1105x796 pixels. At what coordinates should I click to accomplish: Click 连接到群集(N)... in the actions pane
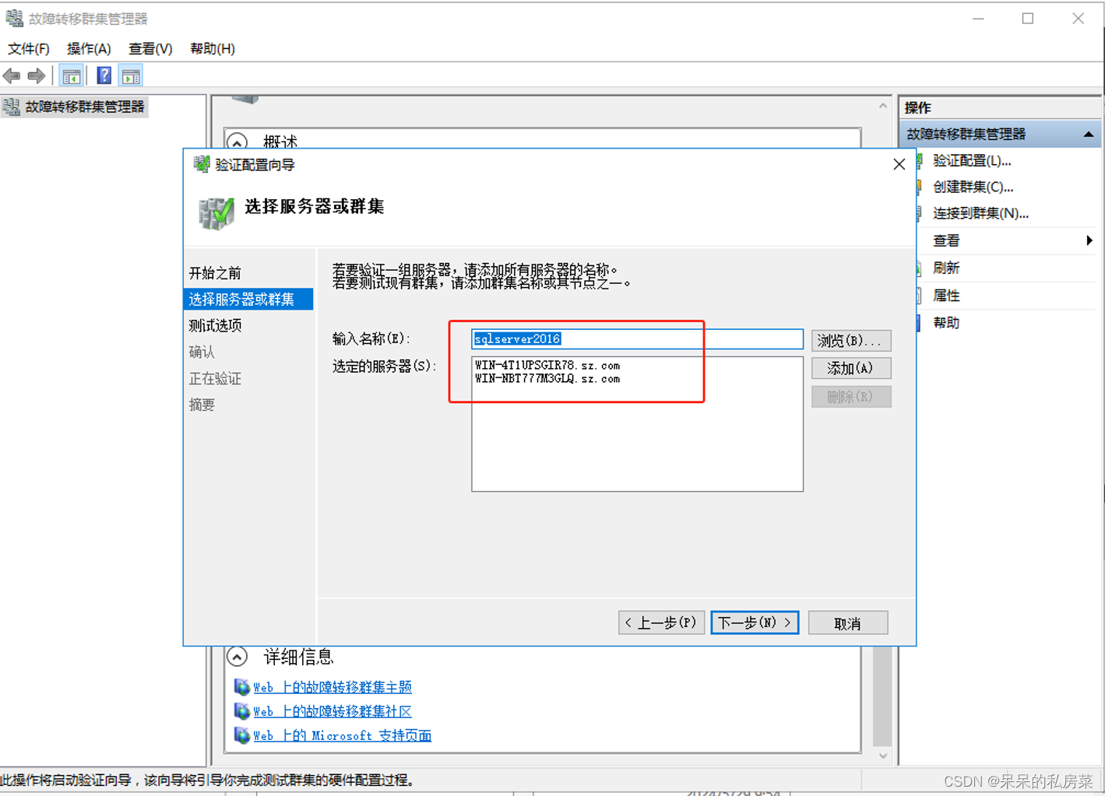980,213
